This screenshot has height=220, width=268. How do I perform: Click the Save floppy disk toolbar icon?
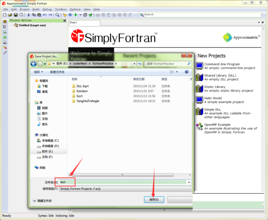click(x=16, y=15)
